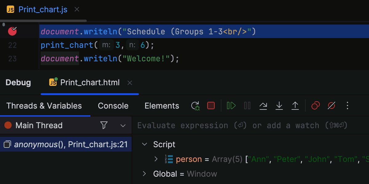This screenshot has height=184, width=369.
Task: Rerun the debugger session
Action: pyautogui.click(x=195, y=105)
